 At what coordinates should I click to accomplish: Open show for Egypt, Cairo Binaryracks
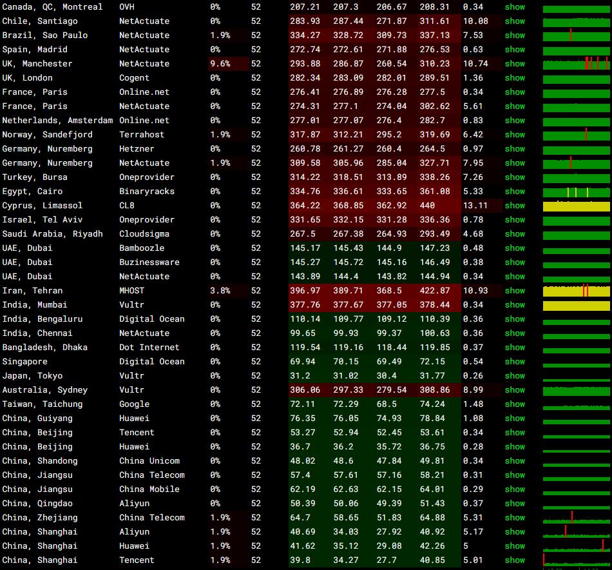coord(515,192)
